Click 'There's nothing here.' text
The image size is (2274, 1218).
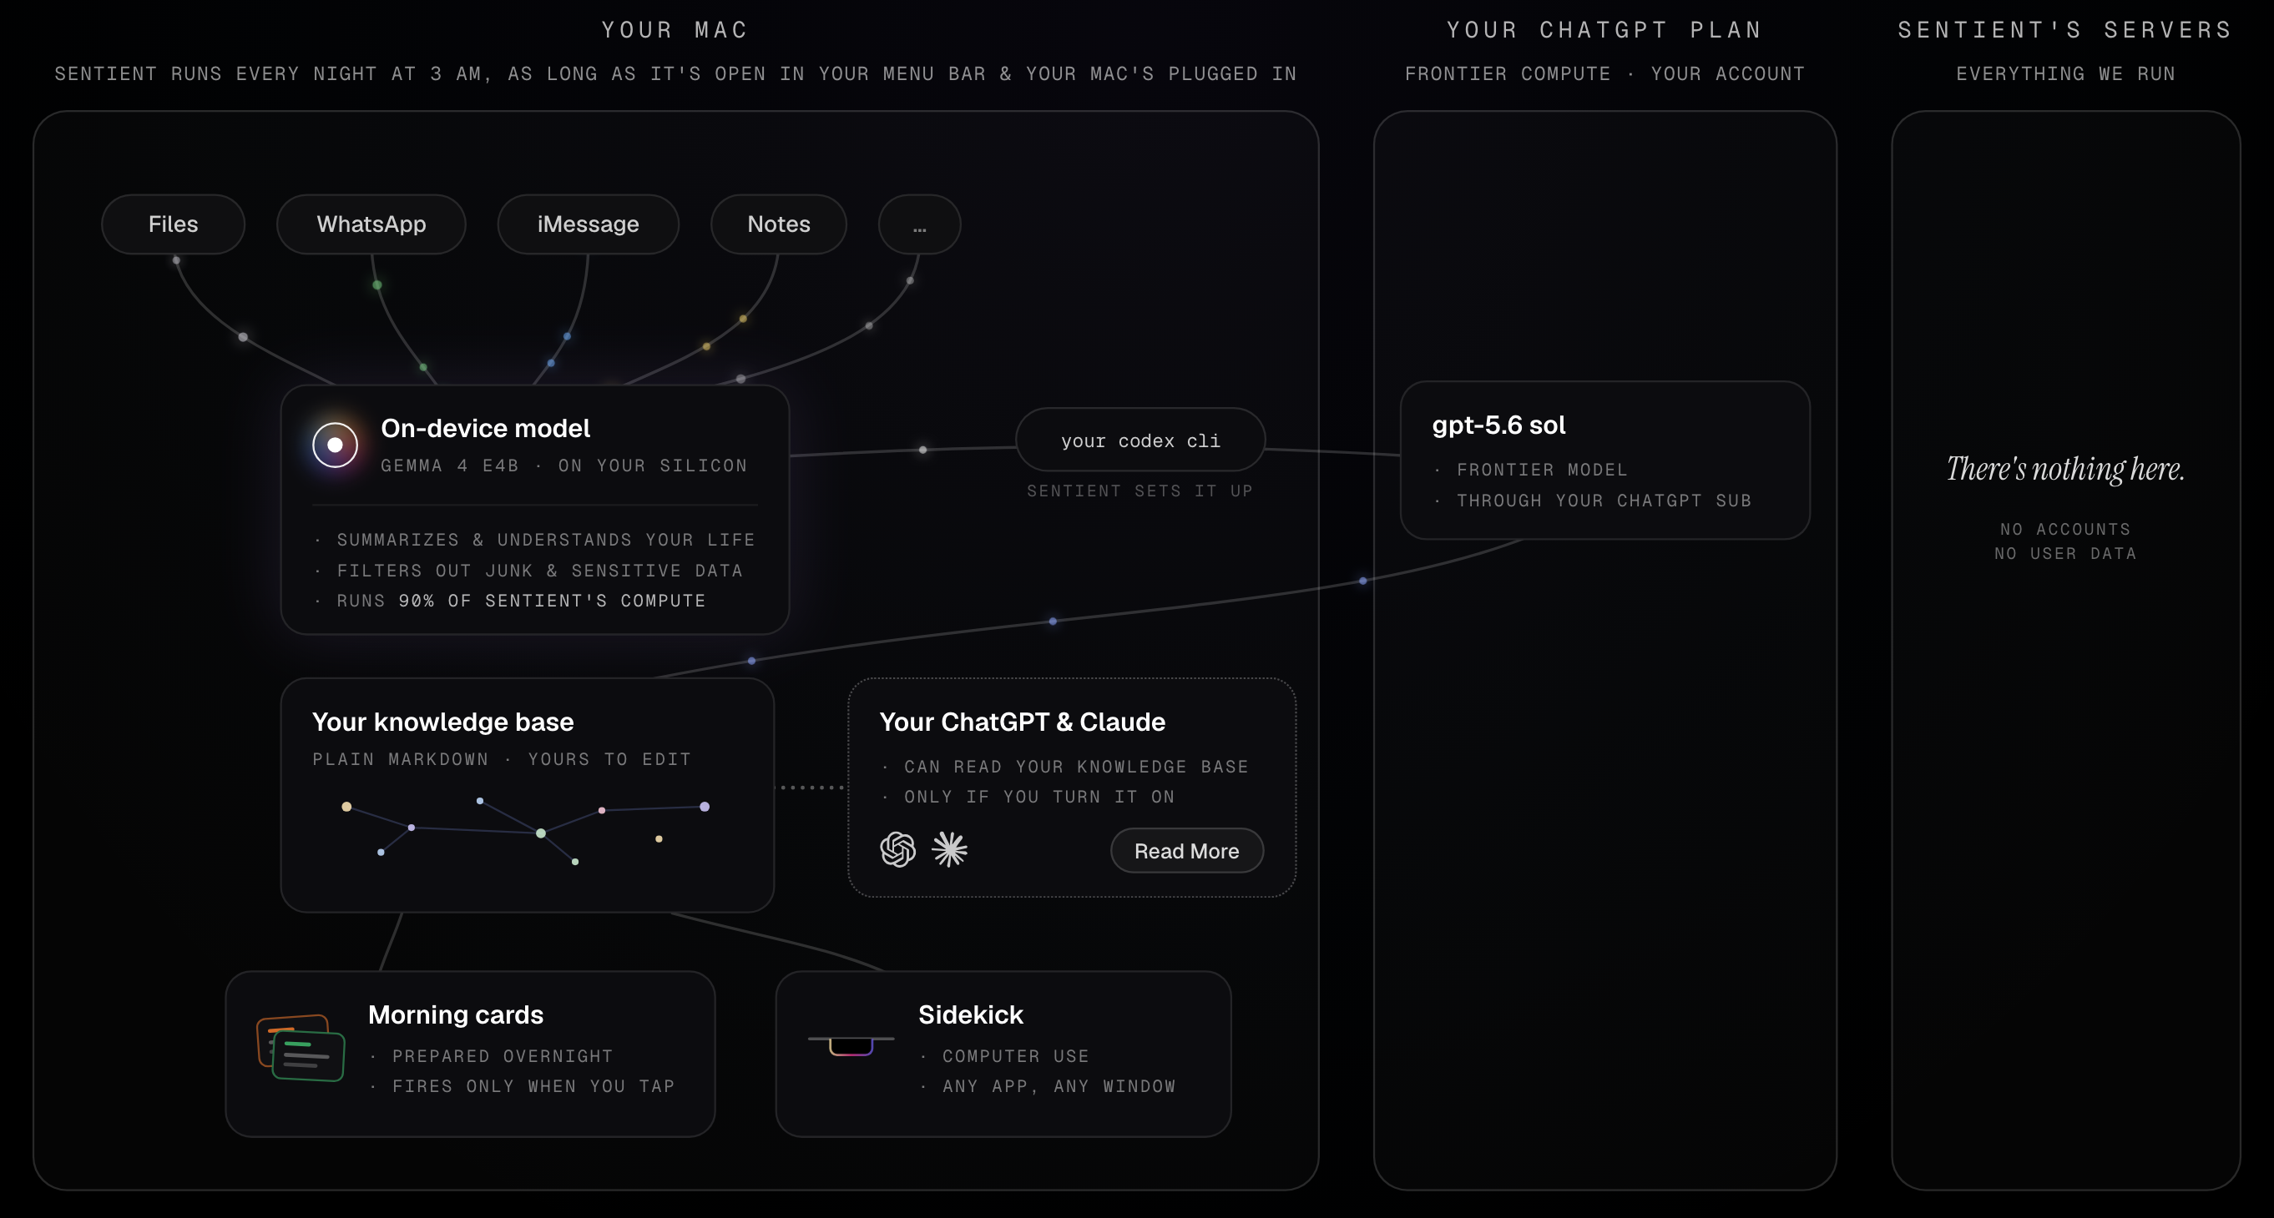[x=2065, y=468]
